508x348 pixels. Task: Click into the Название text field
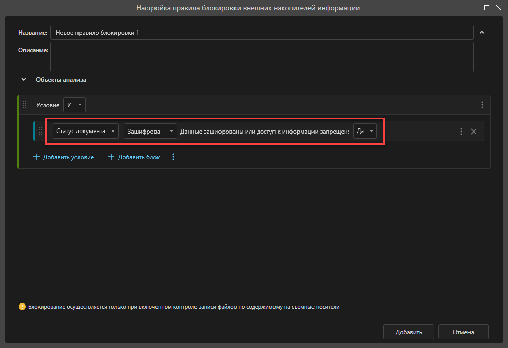pos(261,33)
